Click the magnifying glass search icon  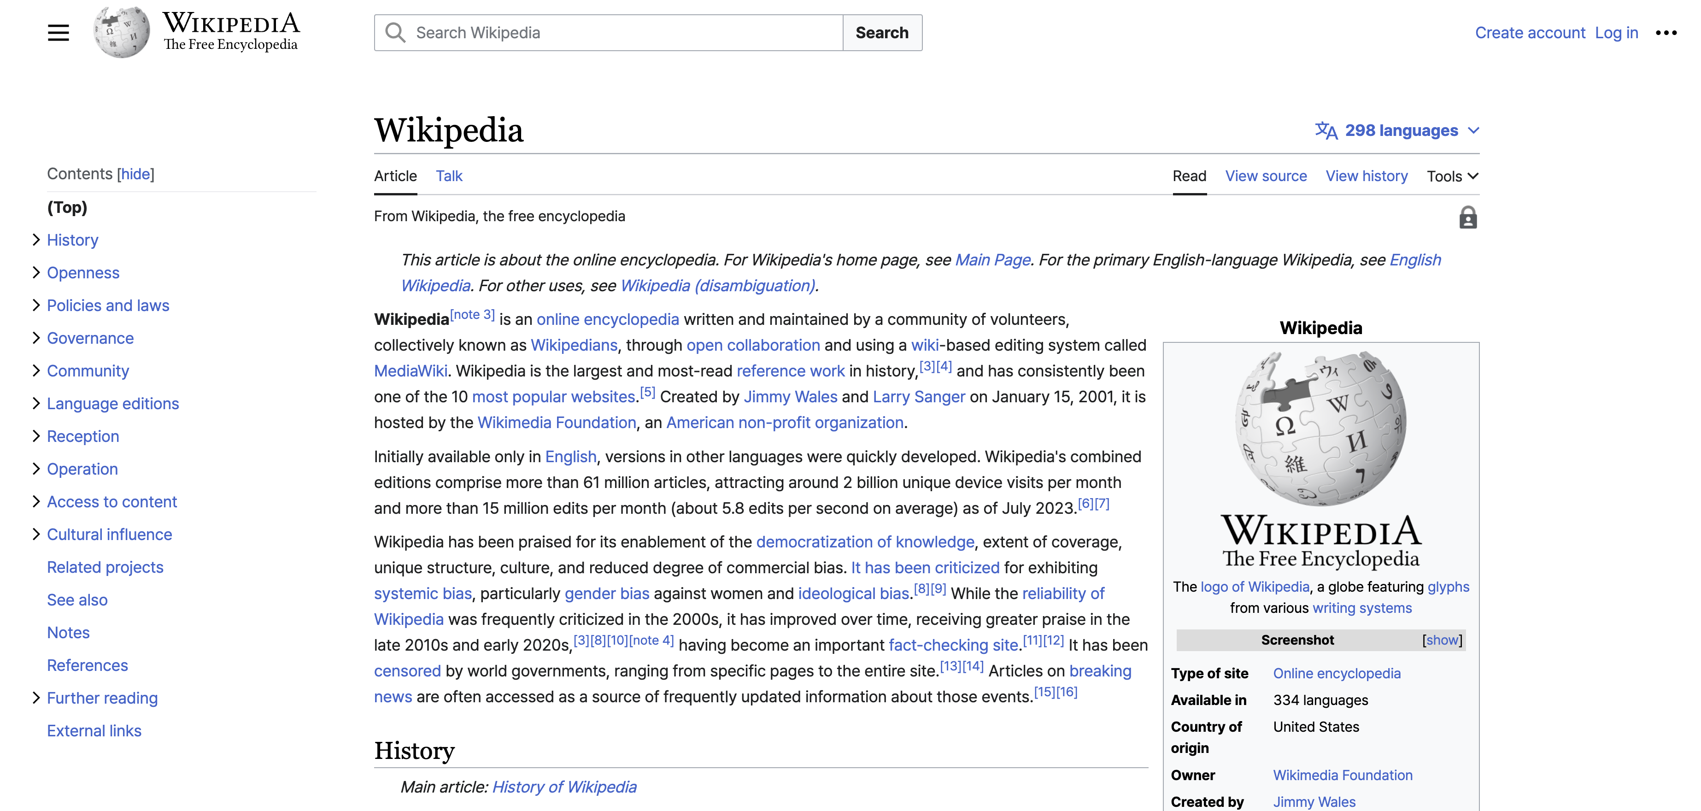(395, 32)
